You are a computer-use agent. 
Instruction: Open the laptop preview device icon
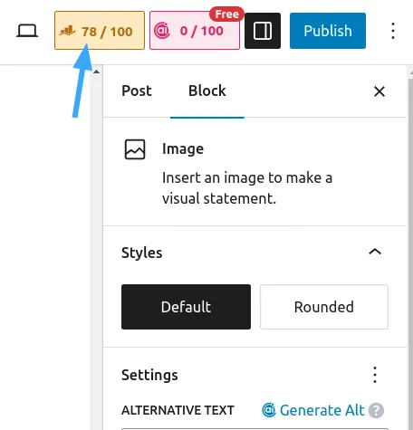coord(27,31)
